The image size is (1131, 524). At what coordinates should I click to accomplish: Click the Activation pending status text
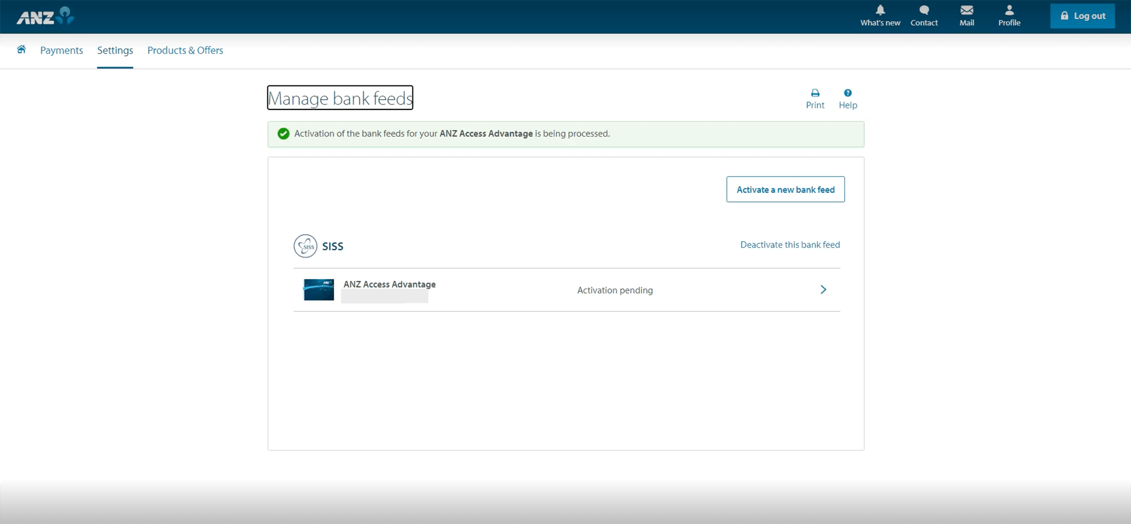tap(615, 290)
